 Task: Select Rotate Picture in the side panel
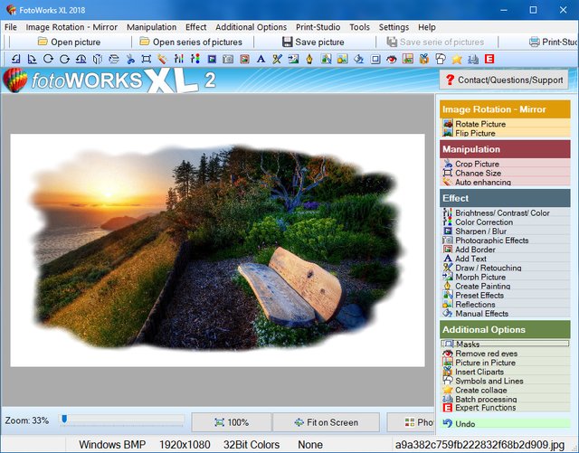[505, 124]
